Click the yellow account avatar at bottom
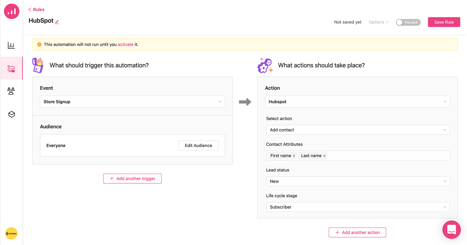 11,233
